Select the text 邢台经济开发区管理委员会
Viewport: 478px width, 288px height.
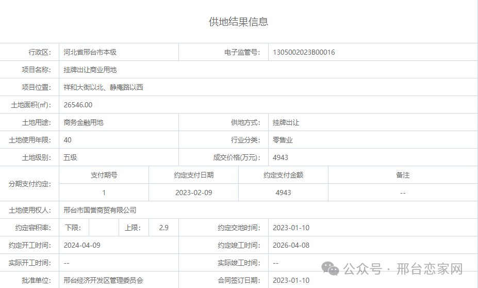[x=103, y=280]
